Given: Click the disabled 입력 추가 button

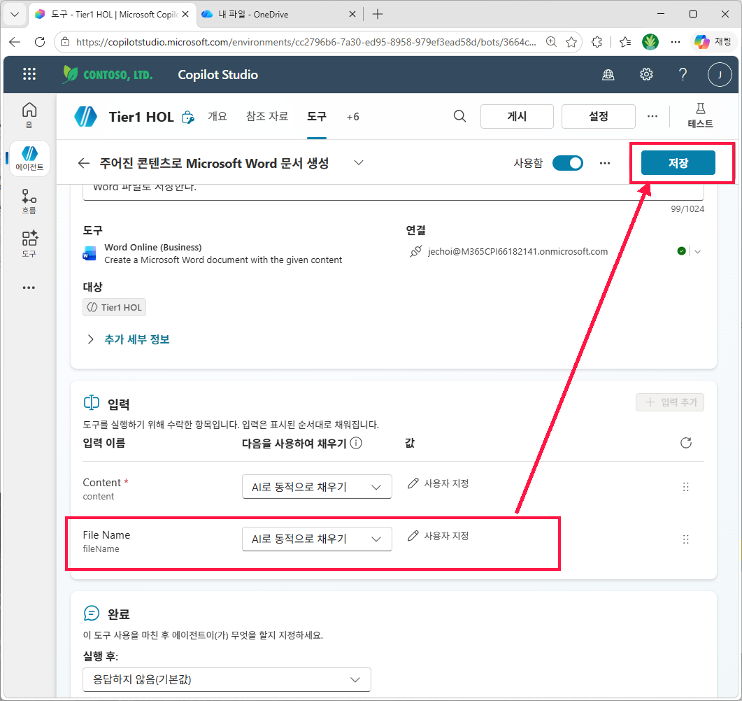Looking at the screenshot, I should [x=669, y=402].
